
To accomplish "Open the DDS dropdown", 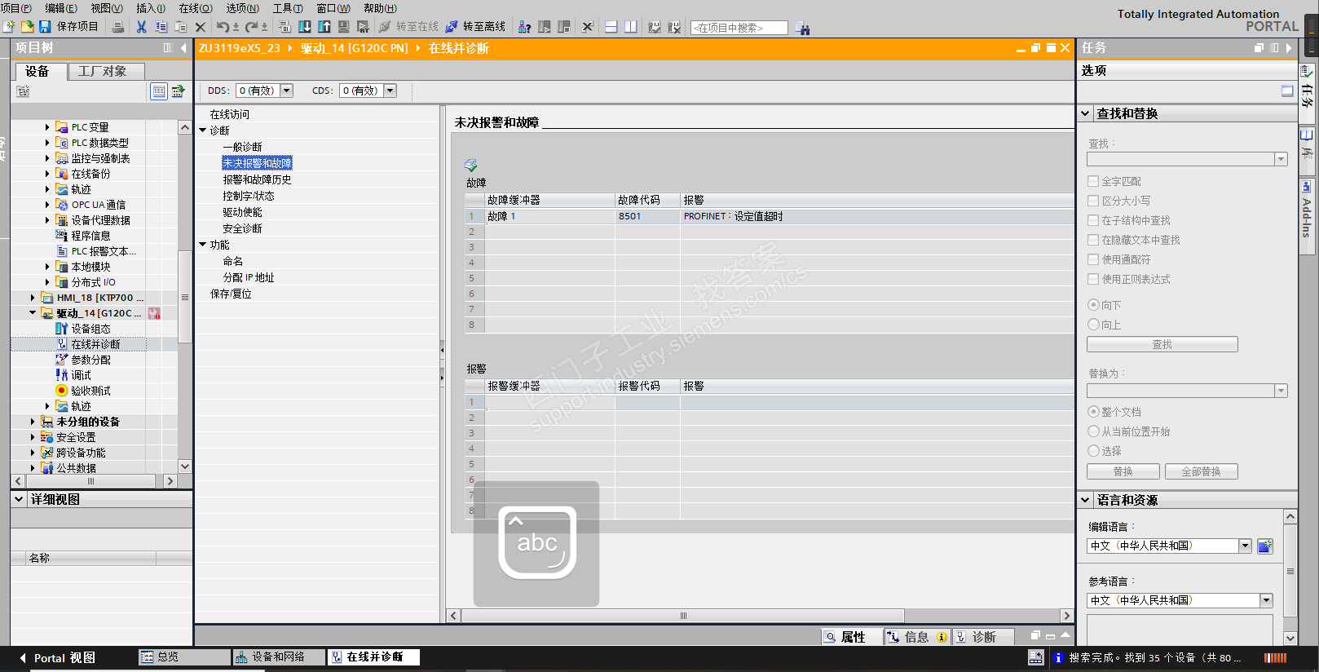I will 287,91.
